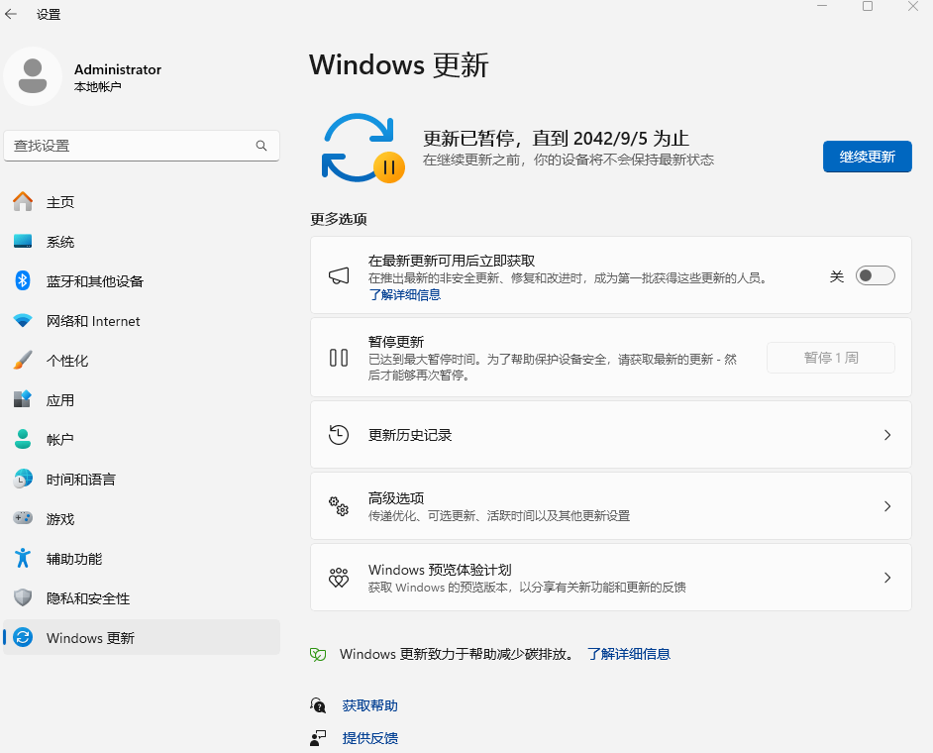Click the 主页 home icon

coord(23,202)
